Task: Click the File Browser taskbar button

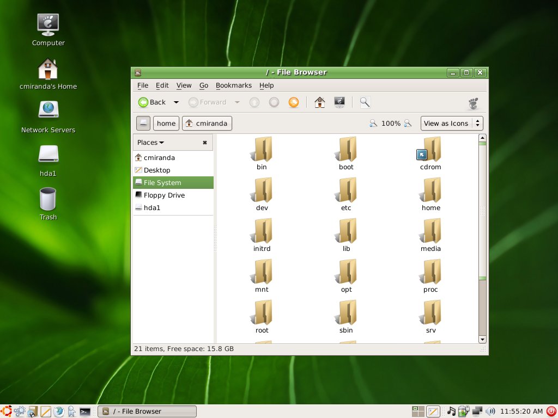Action: click(147, 411)
